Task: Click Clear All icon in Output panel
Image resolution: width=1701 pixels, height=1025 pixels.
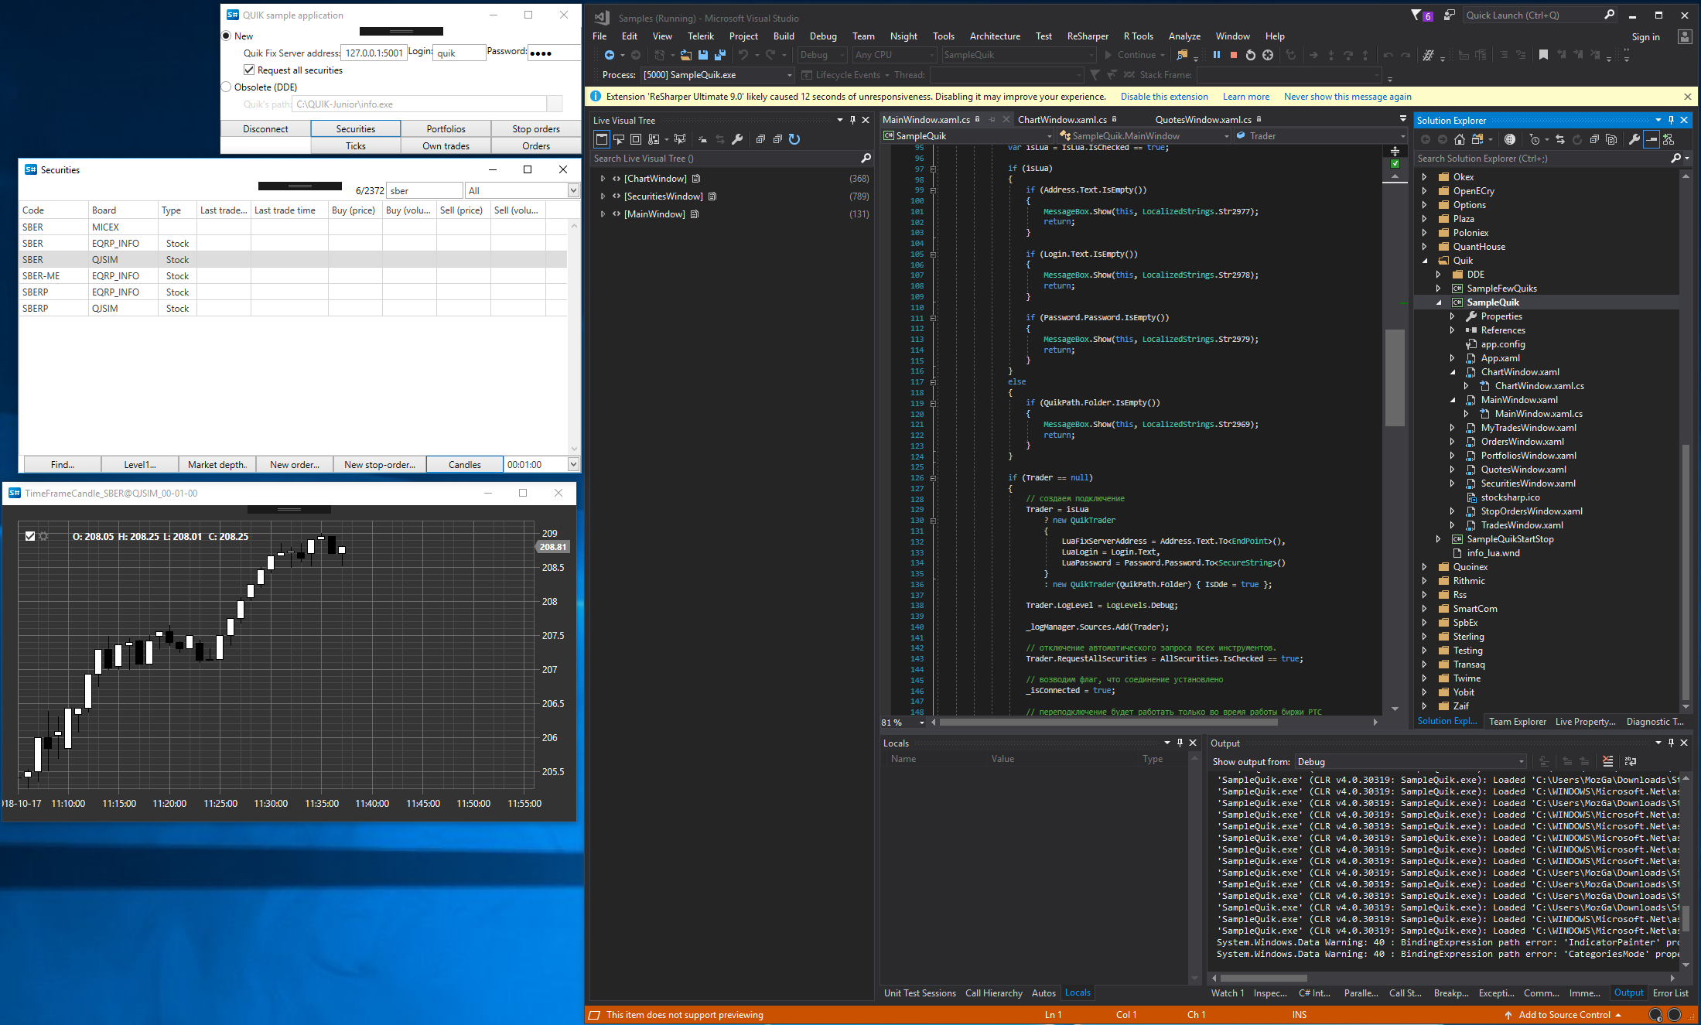Action: (x=1608, y=761)
